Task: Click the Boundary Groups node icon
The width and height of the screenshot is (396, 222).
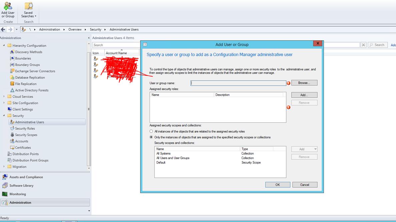Action: point(12,65)
